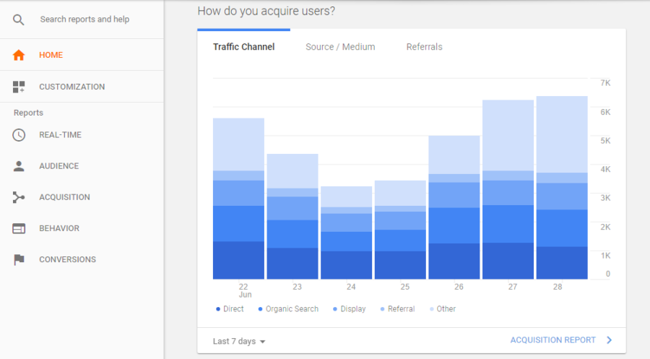This screenshot has height=359, width=650.
Task: Switch to the Referrals tab
Action: tap(424, 47)
